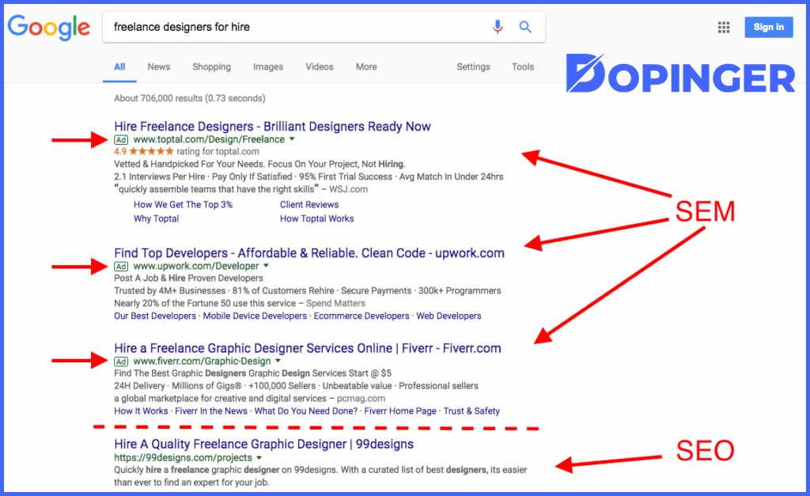Open the Hire Freelance Designers Toptal result
Image resolution: width=810 pixels, height=496 pixels.
pos(272,126)
